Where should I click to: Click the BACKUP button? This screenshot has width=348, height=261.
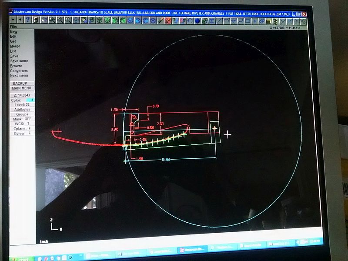click(x=22, y=83)
